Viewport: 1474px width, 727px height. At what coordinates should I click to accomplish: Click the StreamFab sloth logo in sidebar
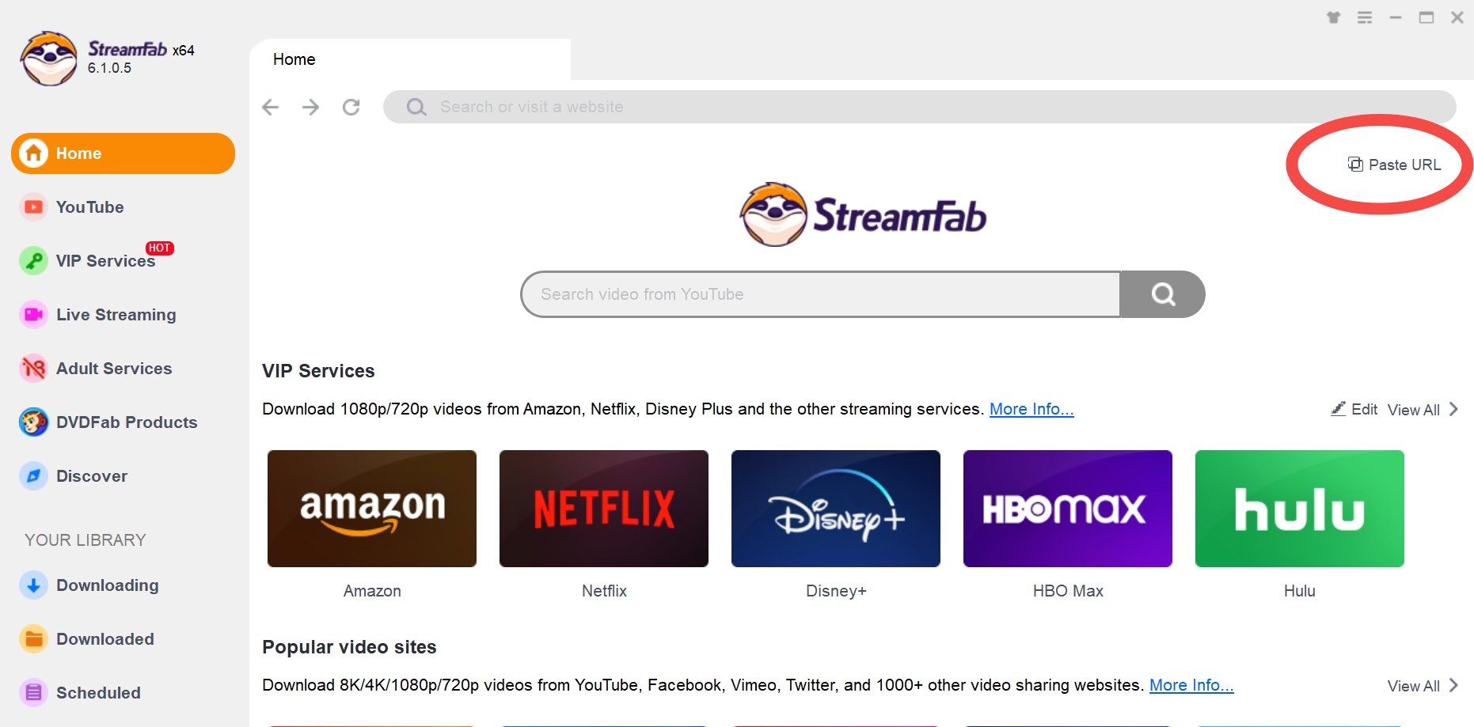49,59
